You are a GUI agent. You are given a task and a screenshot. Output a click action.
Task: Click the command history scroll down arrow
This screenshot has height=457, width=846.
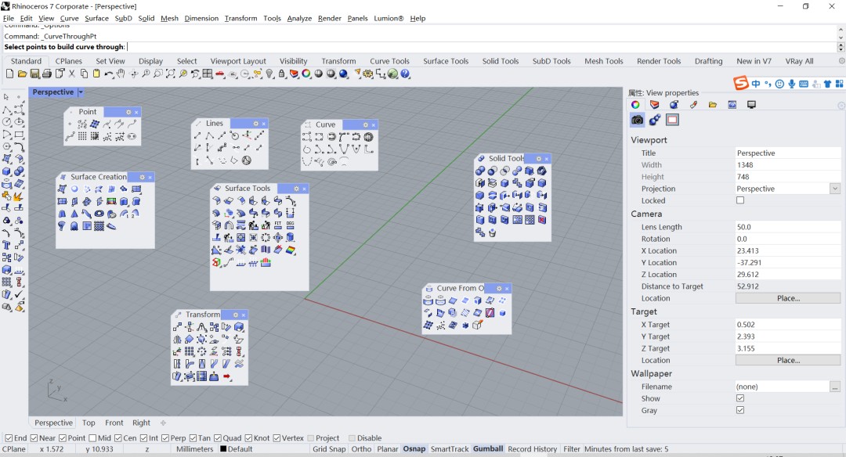coord(841,38)
